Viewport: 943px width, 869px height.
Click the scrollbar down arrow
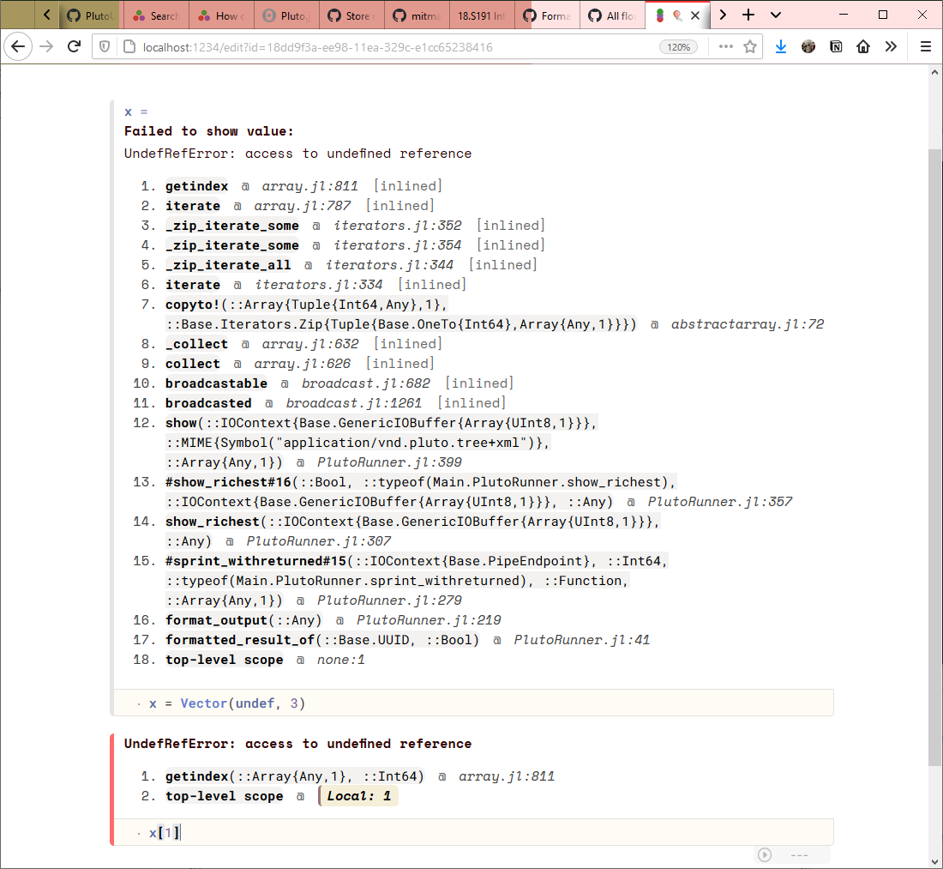[934, 862]
